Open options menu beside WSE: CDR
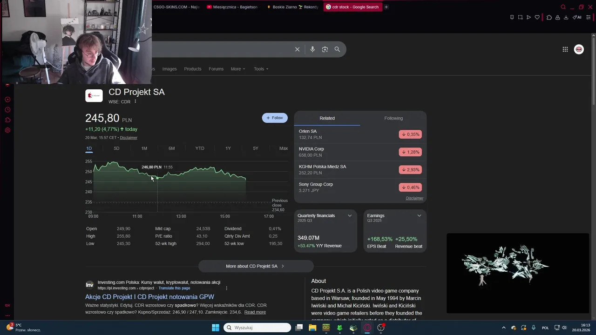Screen dimensions: 596x335 pos(135,101)
